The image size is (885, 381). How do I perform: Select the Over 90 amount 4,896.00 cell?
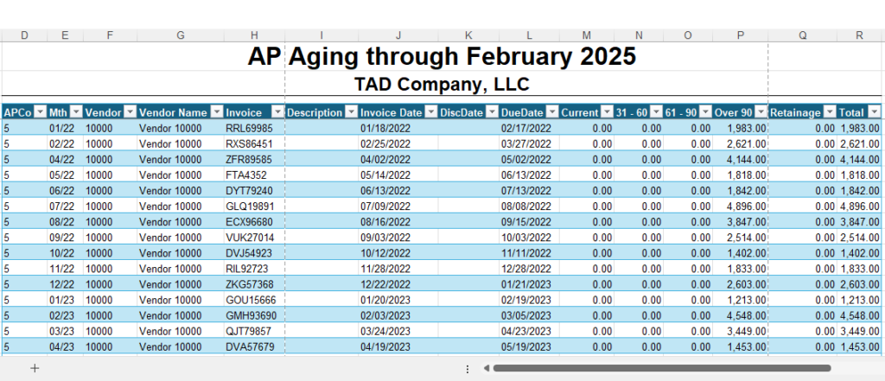click(740, 206)
